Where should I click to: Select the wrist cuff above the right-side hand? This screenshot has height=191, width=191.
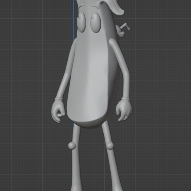pyautogui.click(x=126, y=99)
